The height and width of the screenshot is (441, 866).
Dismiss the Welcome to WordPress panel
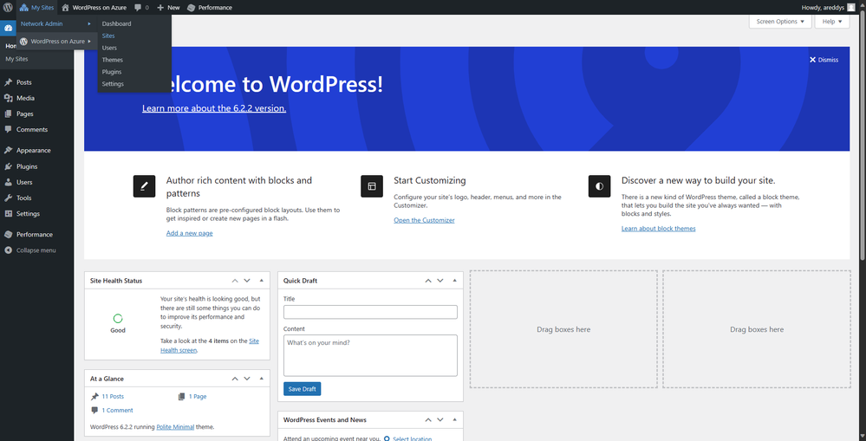pyautogui.click(x=824, y=60)
